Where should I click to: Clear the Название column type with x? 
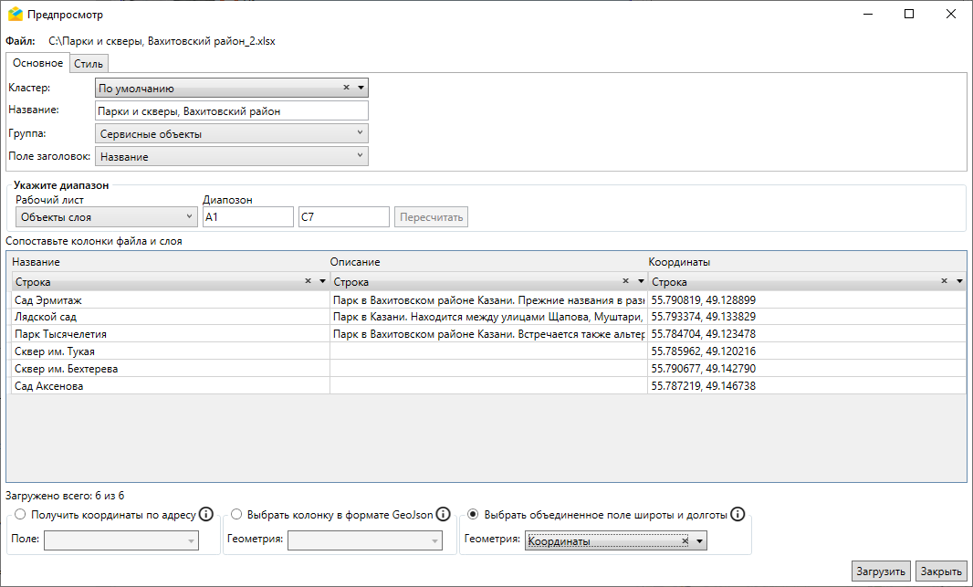(308, 282)
